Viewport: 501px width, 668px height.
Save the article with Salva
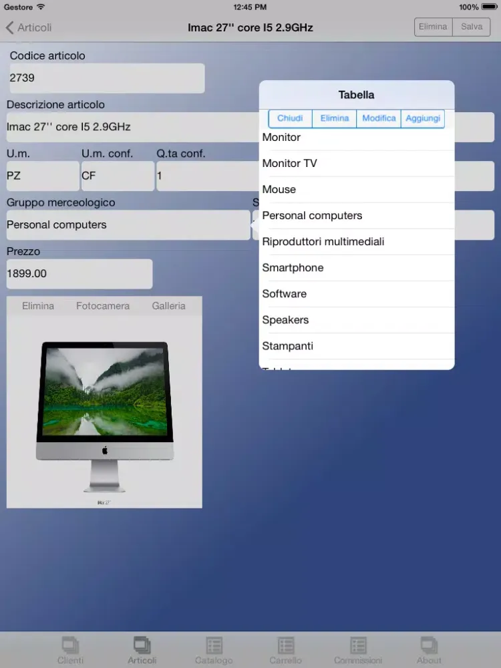tap(472, 27)
